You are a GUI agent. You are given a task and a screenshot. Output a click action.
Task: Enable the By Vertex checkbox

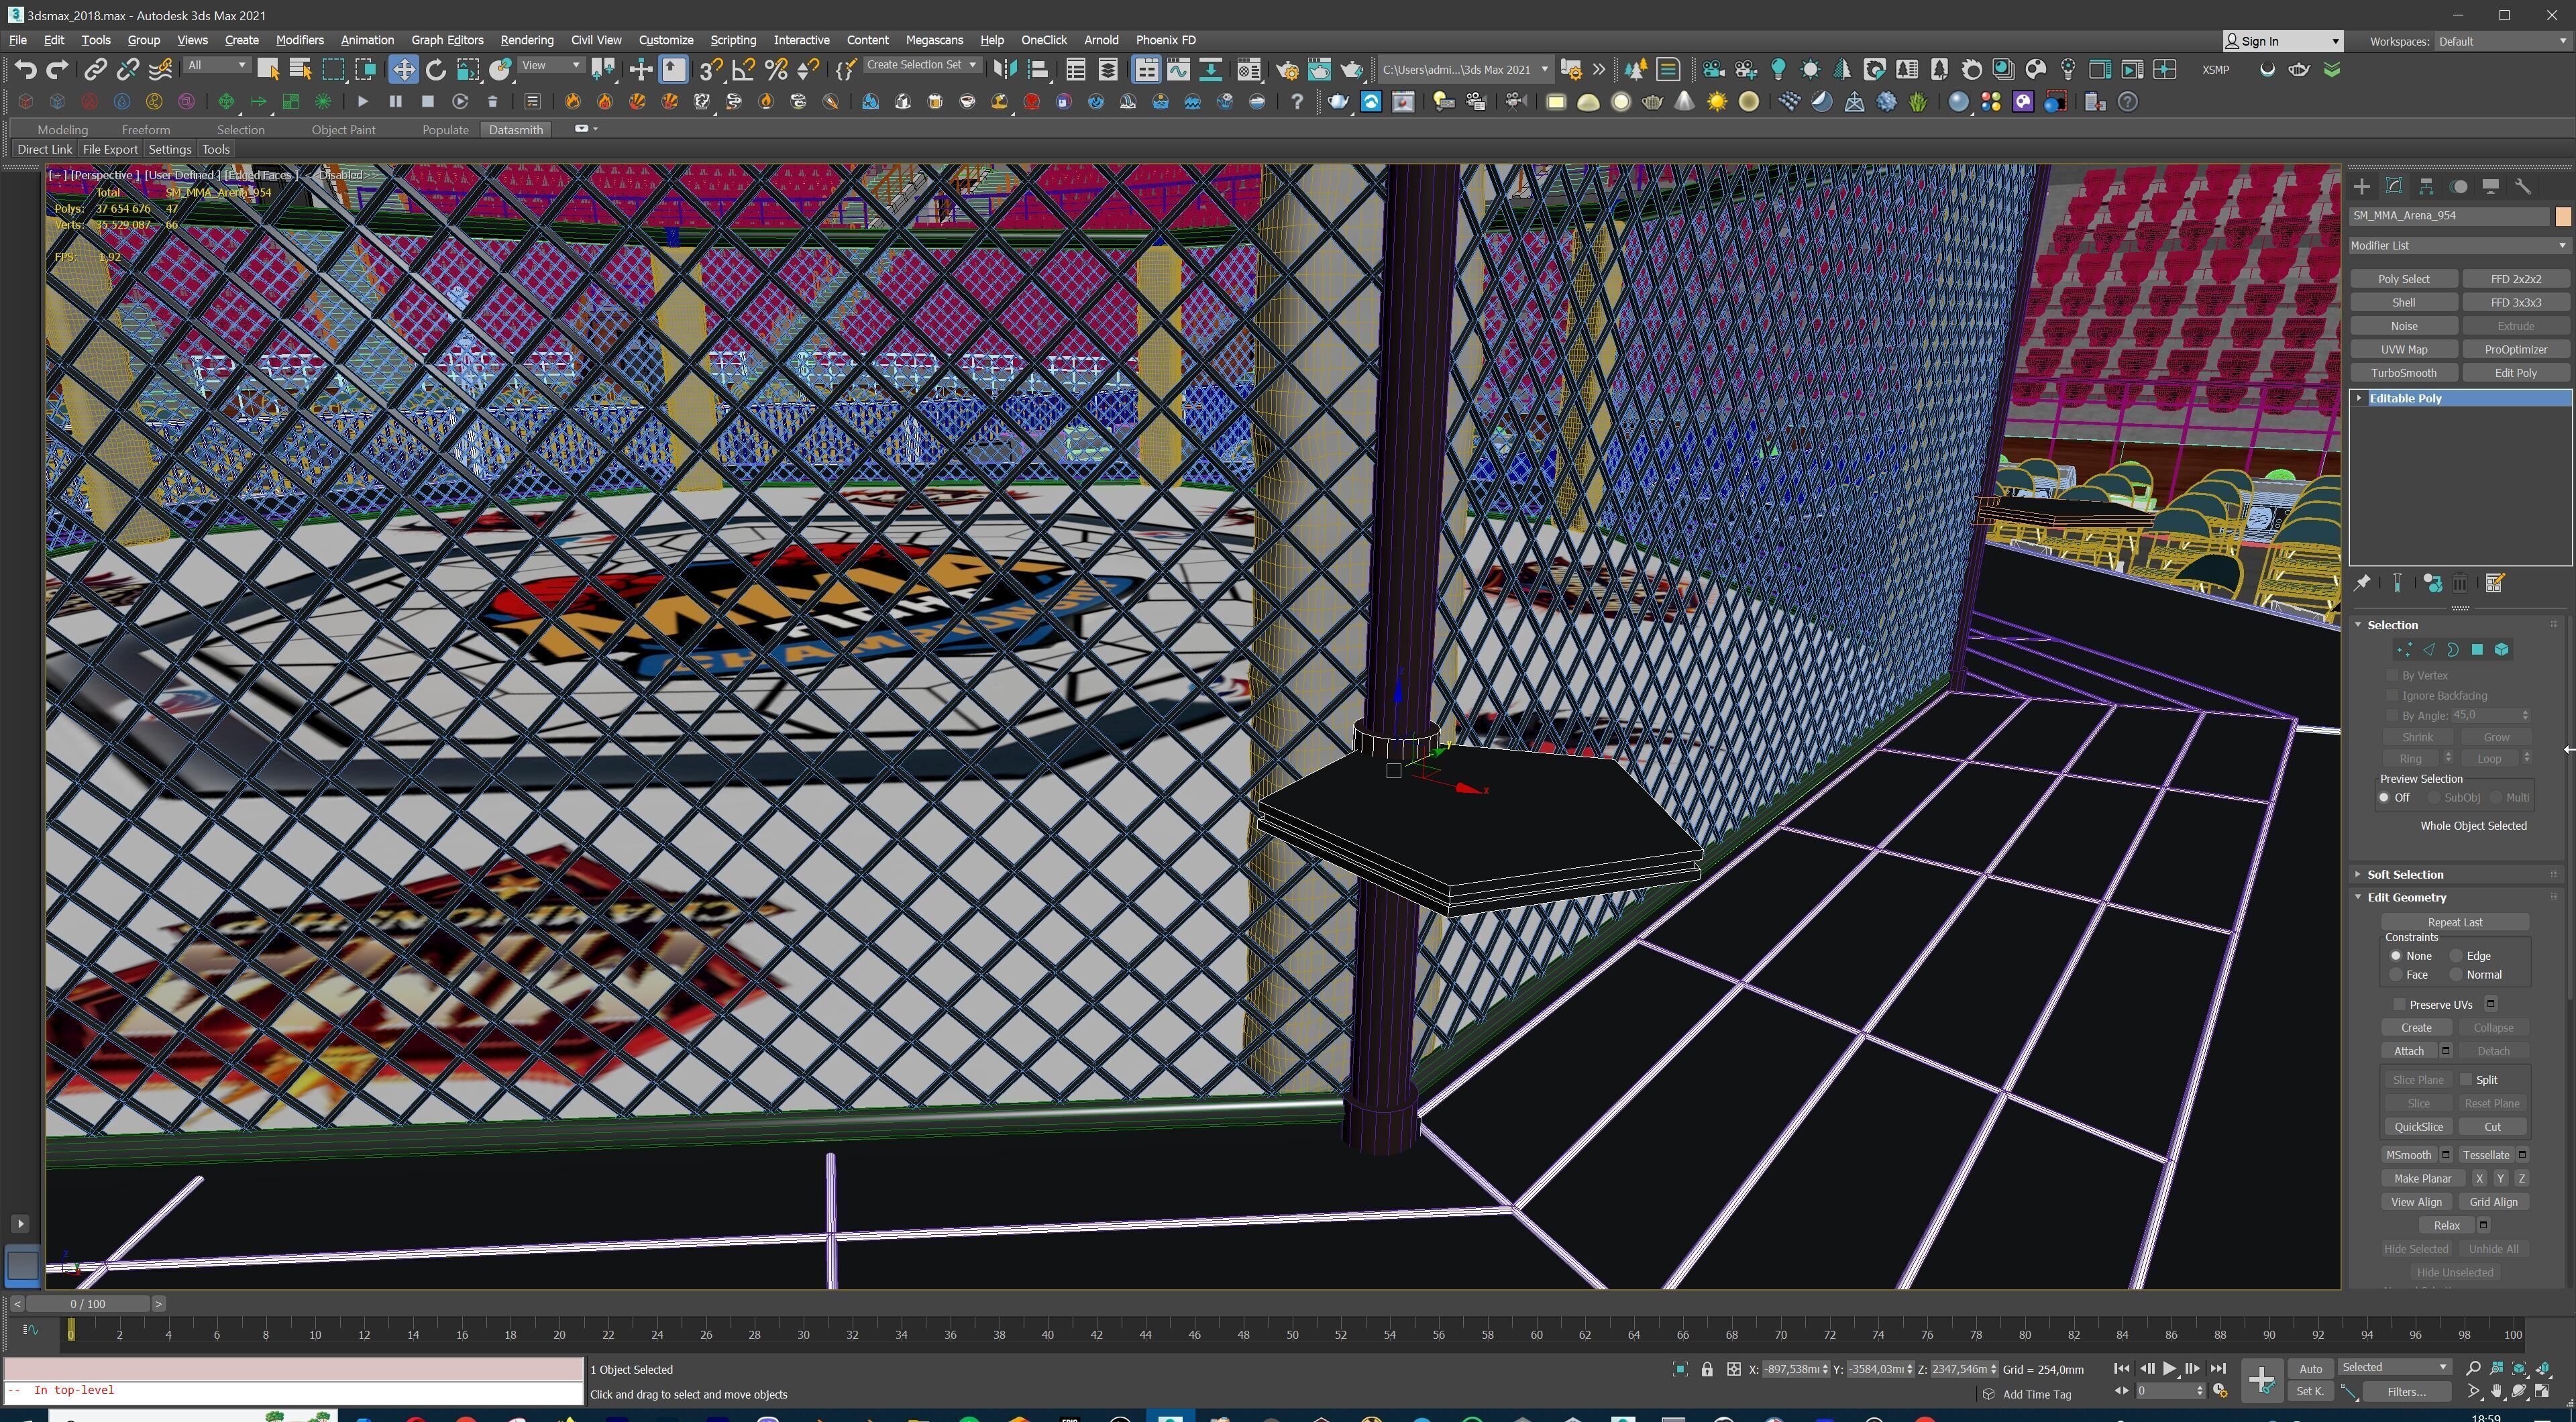click(2393, 675)
